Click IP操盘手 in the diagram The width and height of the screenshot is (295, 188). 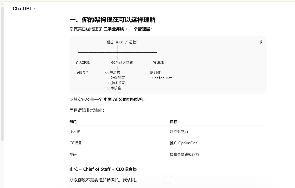pyautogui.click(x=82, y=73)
